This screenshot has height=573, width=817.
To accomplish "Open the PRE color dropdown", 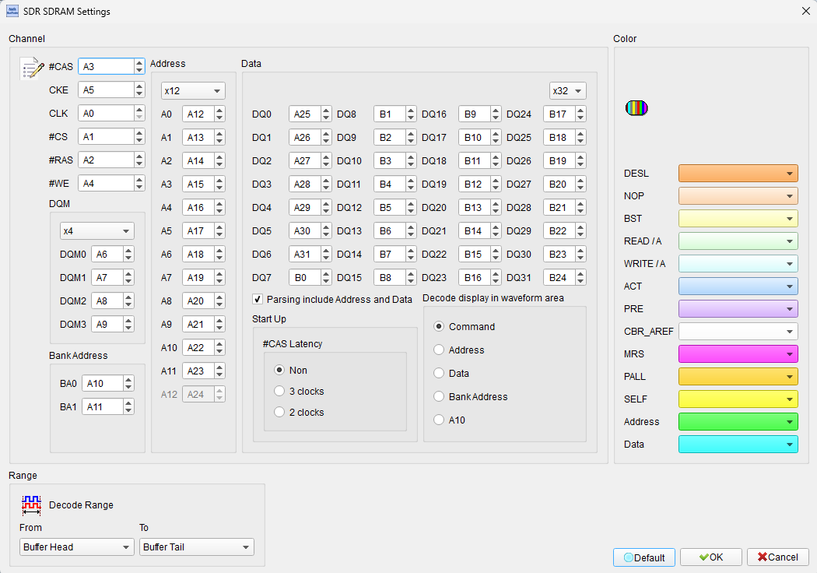I will [738, 308].
